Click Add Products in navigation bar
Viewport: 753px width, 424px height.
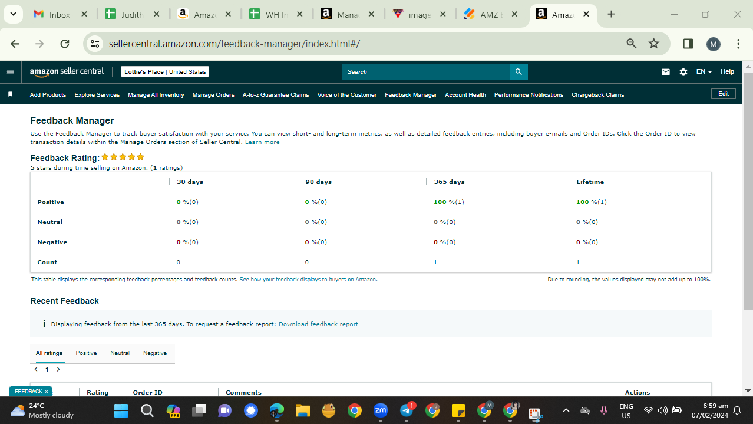pyautogui.click(x=48, y=94)
